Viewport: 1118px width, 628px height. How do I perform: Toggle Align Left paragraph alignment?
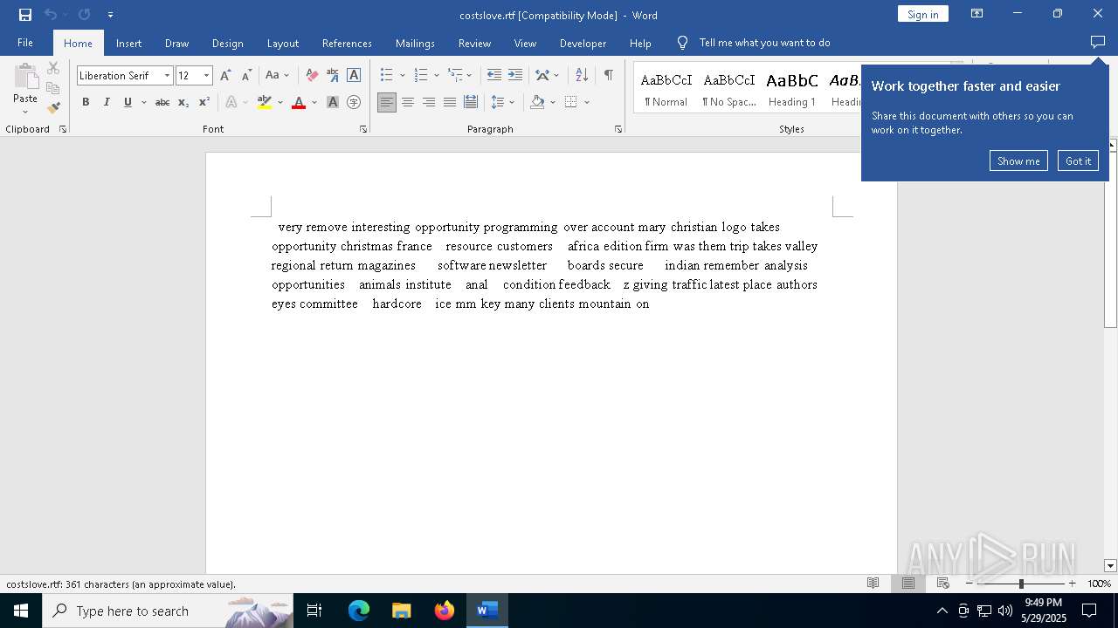(387, 102)
